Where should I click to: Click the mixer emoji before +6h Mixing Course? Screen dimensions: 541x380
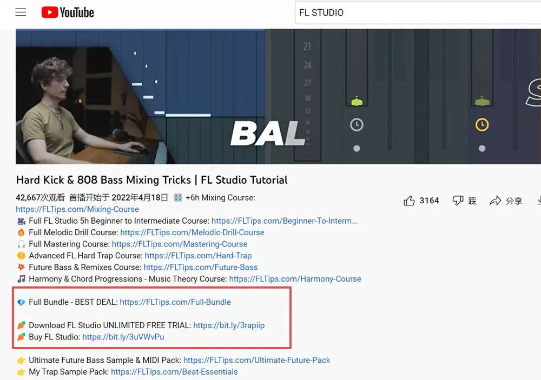(x=178, y=198)
